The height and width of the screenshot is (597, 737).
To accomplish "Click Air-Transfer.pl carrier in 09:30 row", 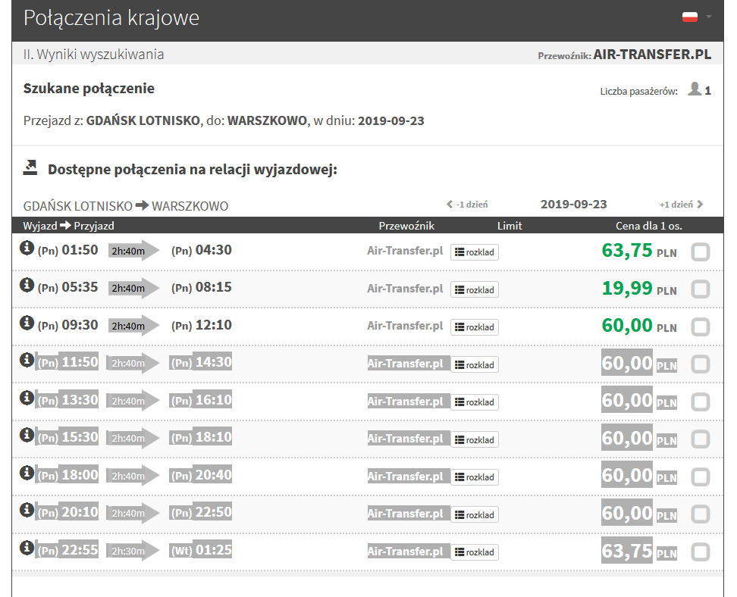I will pos(405,326).
